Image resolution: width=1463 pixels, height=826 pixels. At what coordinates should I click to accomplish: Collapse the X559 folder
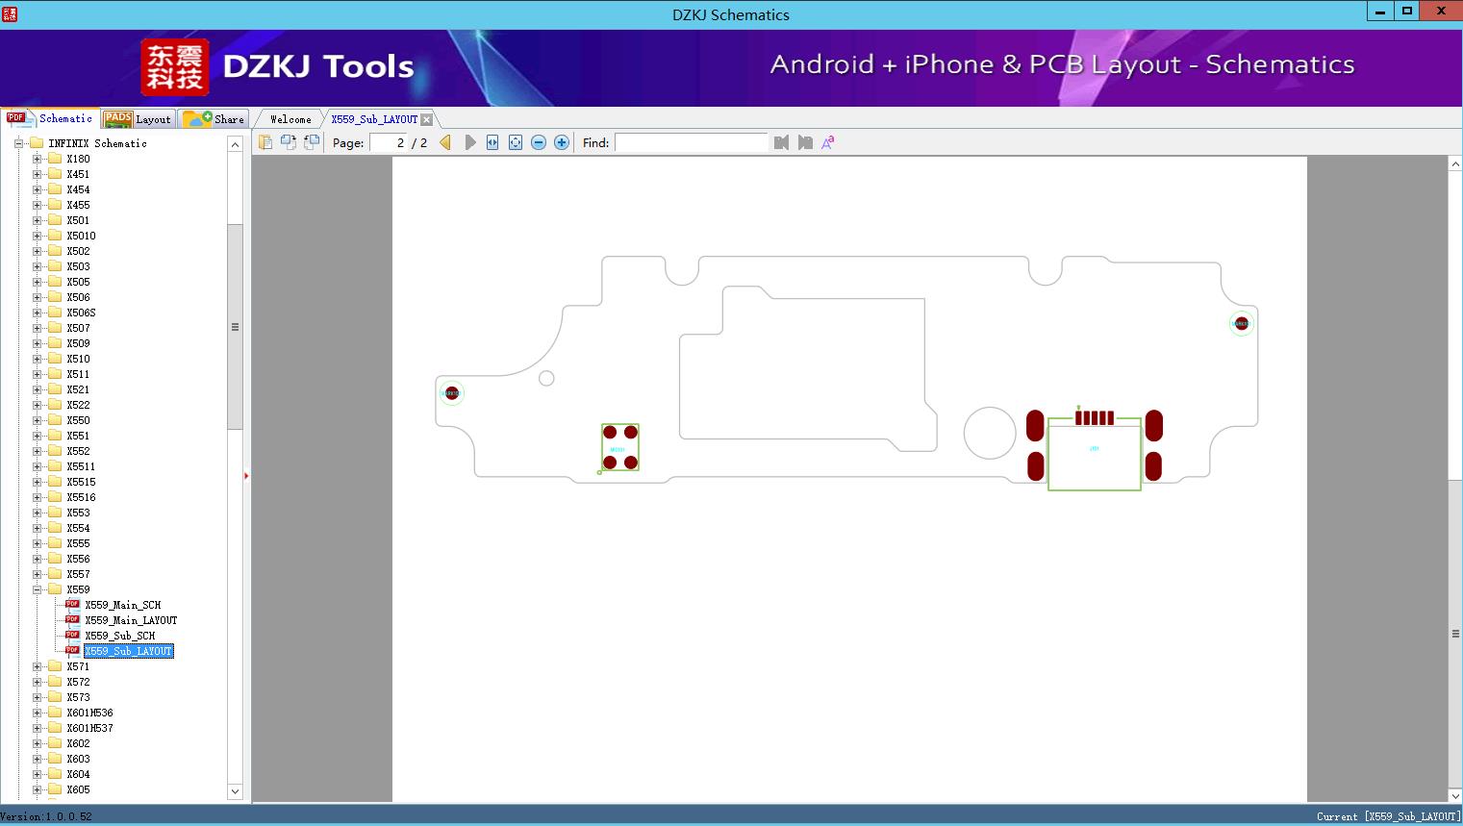[x=38, y=589]
